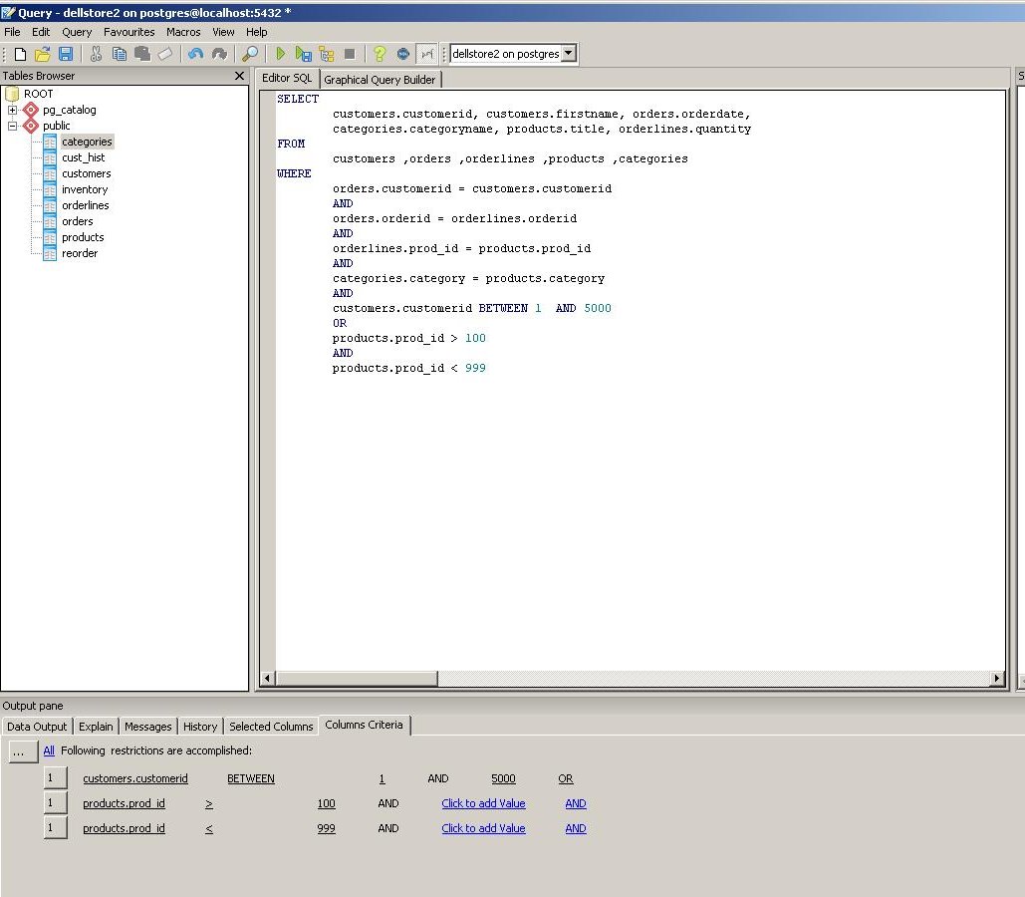Click the Find magnifier icon
The height and width of the screenshot is (897, 1025).
(250, 54)
